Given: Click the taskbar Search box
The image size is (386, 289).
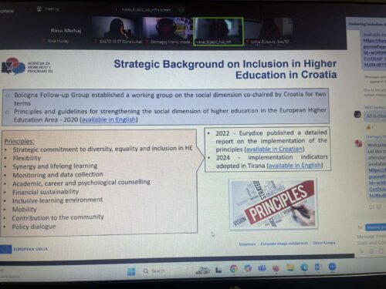Looking at the screenshot, I should point(154,271).
